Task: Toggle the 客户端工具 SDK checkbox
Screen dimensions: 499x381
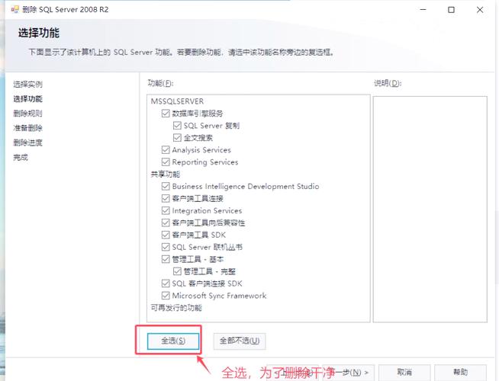Action: click(166, 235)
